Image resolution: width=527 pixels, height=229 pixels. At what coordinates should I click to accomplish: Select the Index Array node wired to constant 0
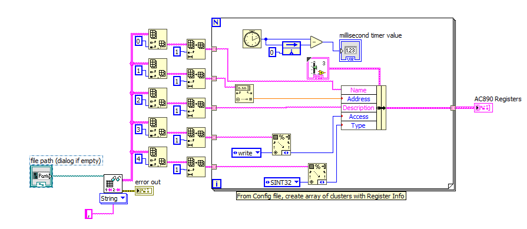158,39
